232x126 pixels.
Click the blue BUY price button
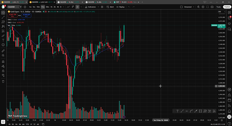[x=26, y=15]
